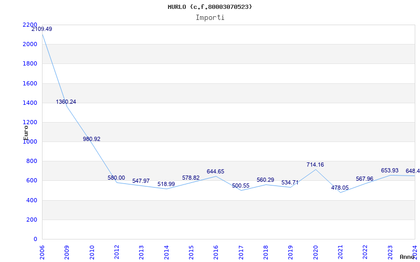Click the 2016 x-axis year label
Image resolution: width=420 pixels, height=262 pixels.
click(x=216, y=252)
